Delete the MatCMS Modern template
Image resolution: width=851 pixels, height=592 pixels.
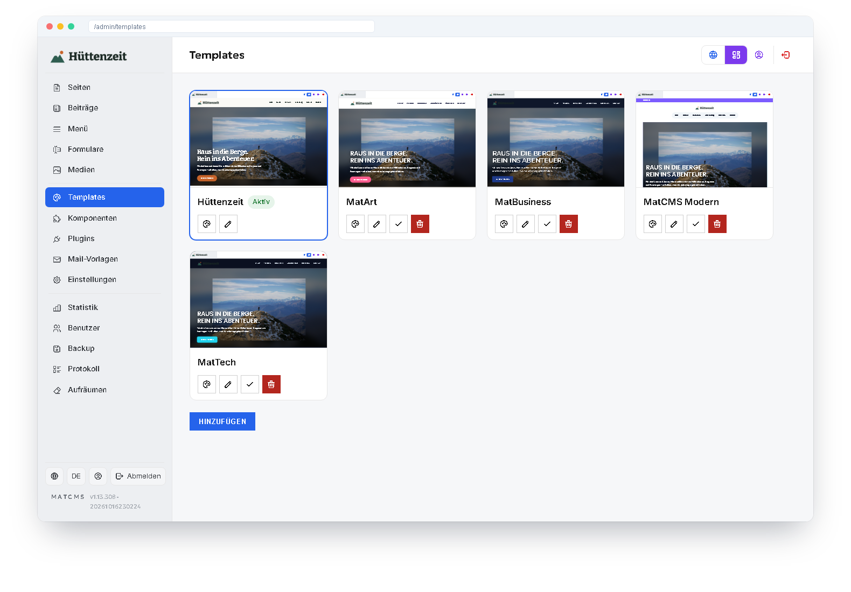(717, 224)
